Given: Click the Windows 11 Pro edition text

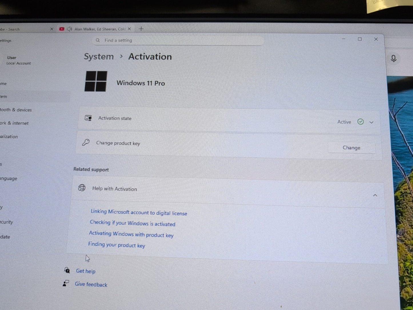Looking at the screenshot, I should point(141,83).
